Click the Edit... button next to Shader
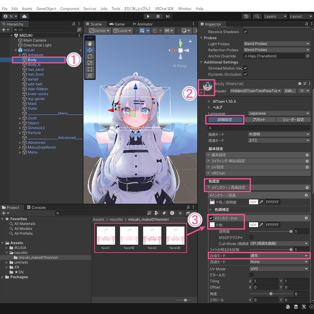This screenshot has width=314, height=314. point(289,91)
